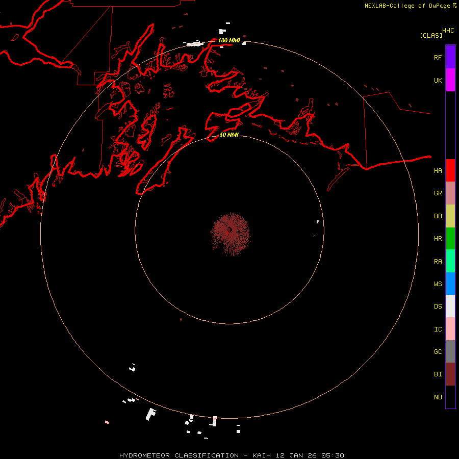Click the BI legend label
Screen dimensions: 459x459
point(438,374)
